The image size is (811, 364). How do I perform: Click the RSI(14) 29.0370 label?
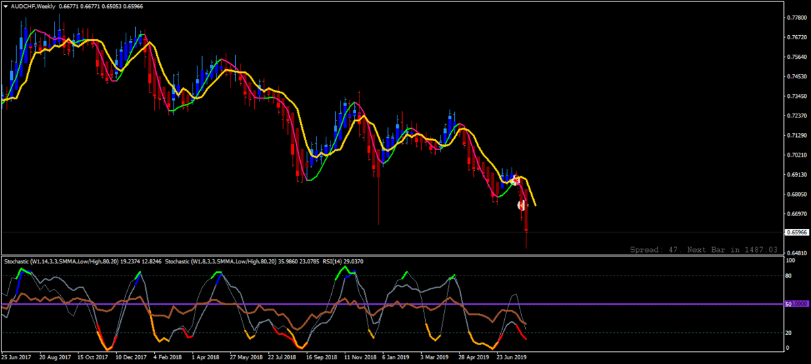(x=342, y=261)
